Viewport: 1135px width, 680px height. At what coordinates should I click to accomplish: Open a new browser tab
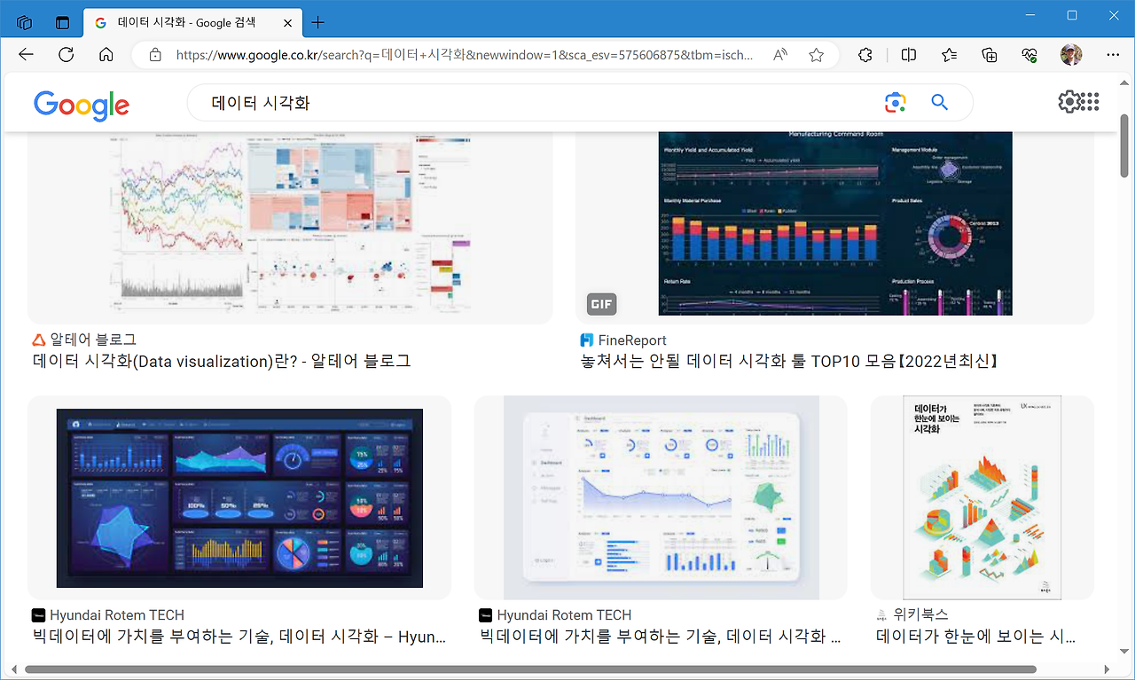[x=318, y=23]
